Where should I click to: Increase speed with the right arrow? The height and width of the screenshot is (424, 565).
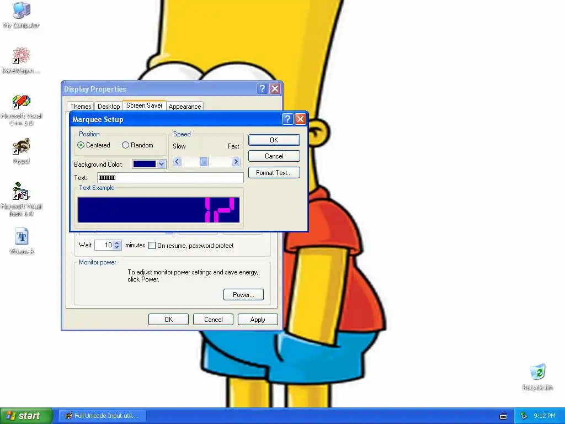(236, 162)
